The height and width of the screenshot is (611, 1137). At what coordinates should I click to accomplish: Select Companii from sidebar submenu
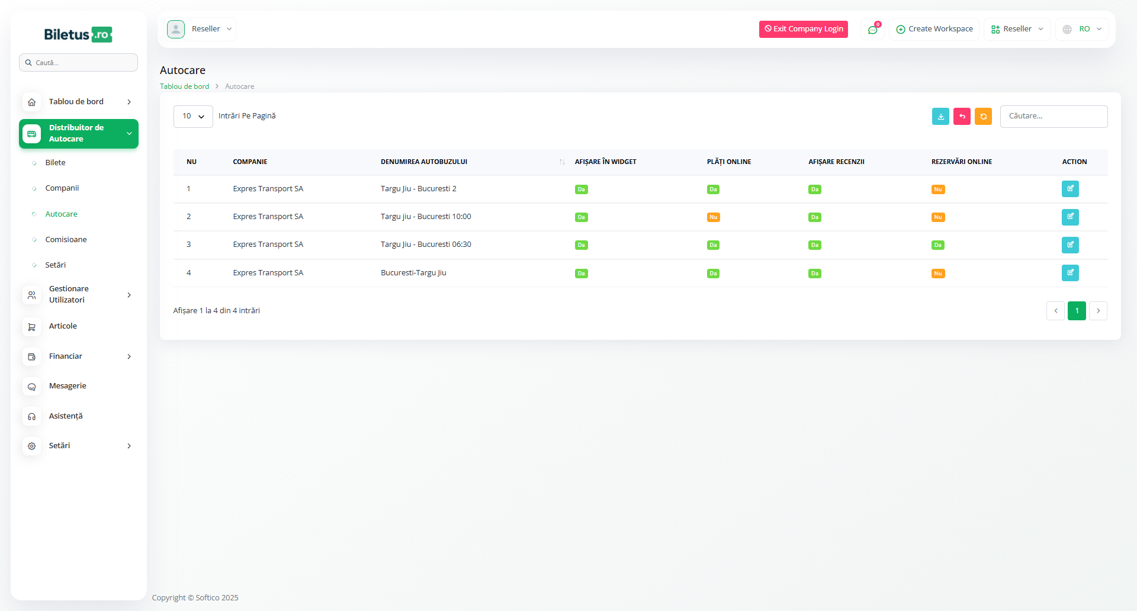pyautogui.click(x=62, y=188)
